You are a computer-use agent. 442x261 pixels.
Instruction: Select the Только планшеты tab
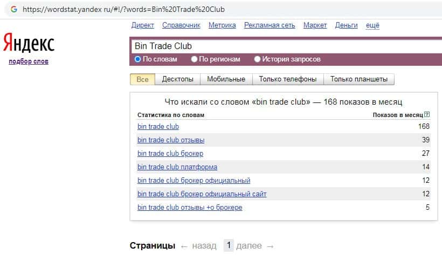[358, 79]
